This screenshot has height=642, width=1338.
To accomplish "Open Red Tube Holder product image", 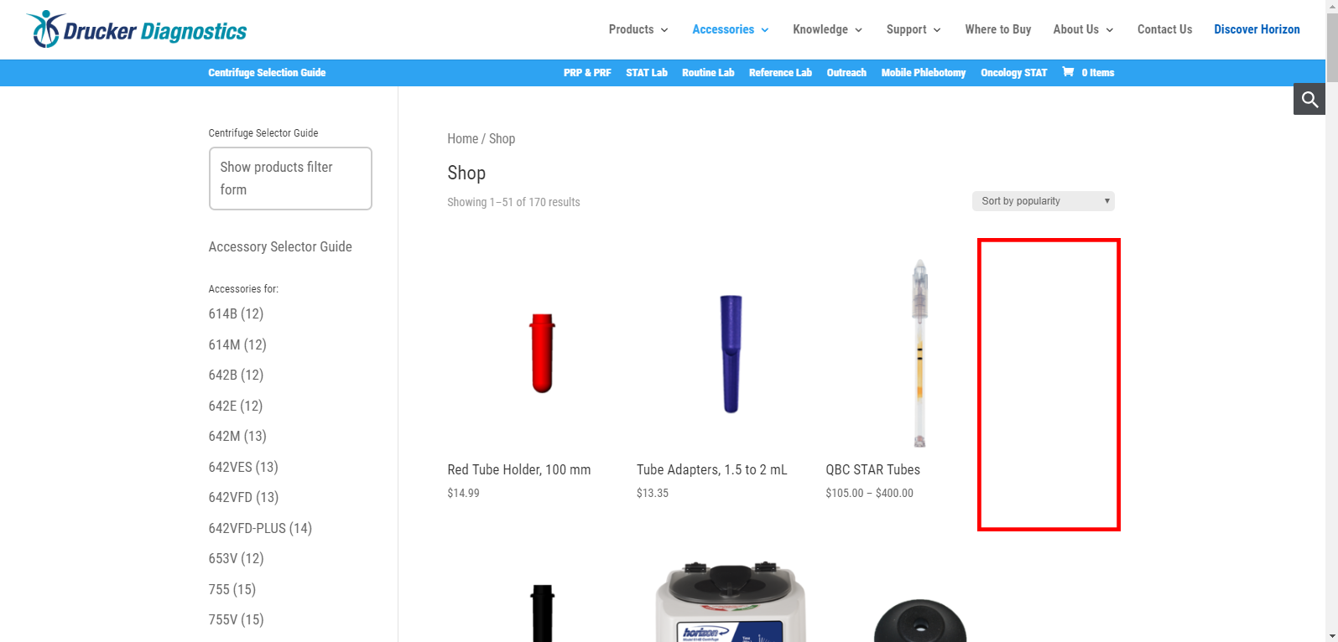I will (x=542, y=354).
